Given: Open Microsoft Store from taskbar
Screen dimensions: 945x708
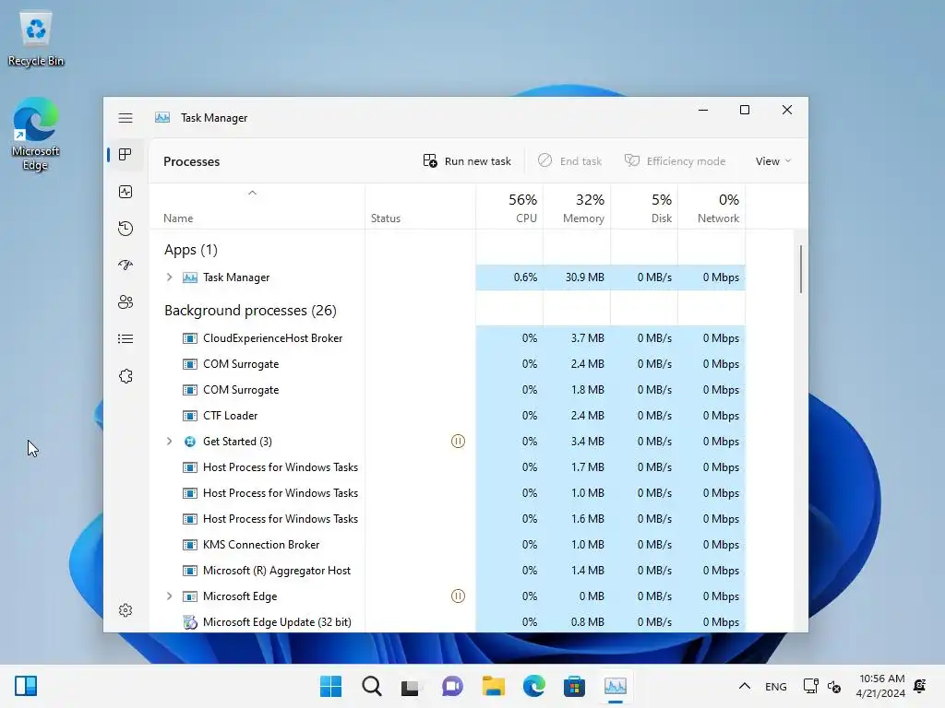Looking at the screenshot, I should pos(574,686).
